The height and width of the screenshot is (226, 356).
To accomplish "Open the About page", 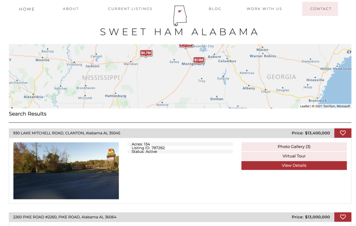I will (71, 9).
